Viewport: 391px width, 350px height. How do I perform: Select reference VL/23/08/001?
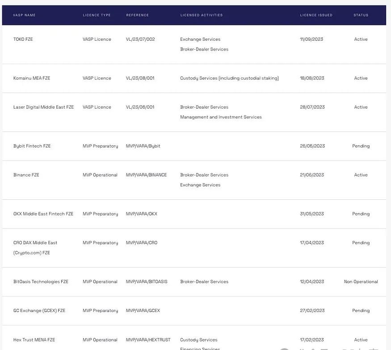[x=140, y=78]
